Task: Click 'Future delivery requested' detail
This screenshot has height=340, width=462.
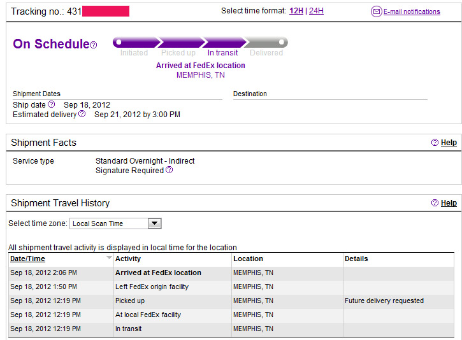Action: pyautogui.click(x=384, y=301)
